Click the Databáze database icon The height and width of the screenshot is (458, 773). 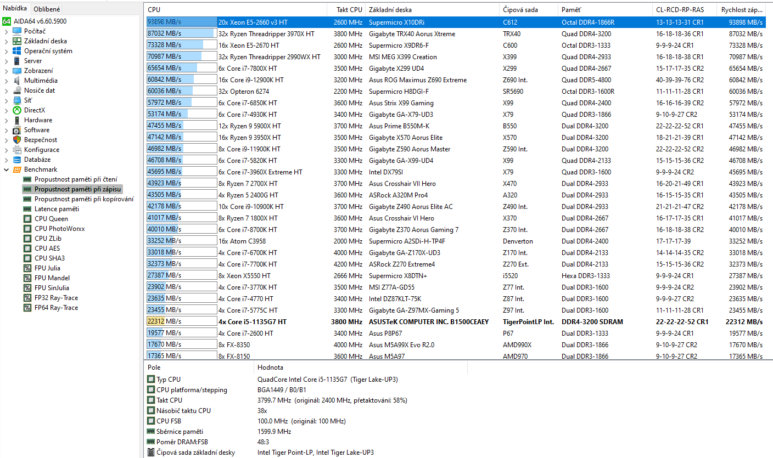pos(17,159)
